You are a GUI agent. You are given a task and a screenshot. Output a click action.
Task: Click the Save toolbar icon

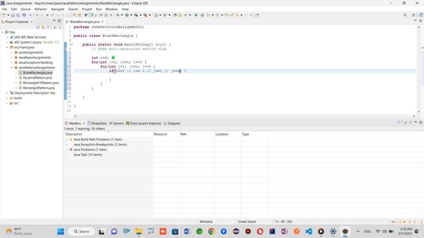coord(13,15)
